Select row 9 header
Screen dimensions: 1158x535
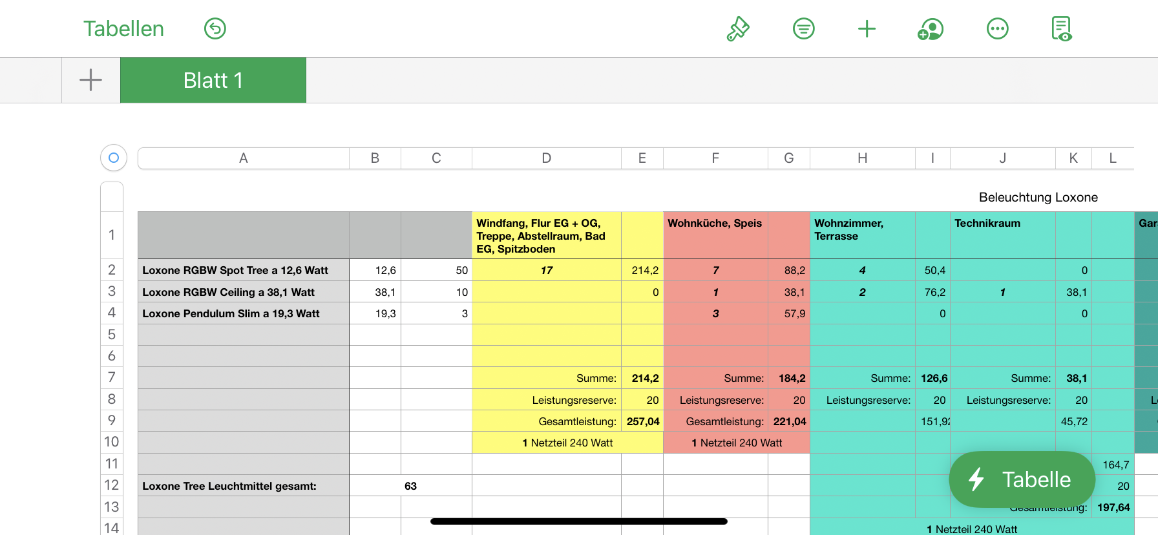pos(112,421)
